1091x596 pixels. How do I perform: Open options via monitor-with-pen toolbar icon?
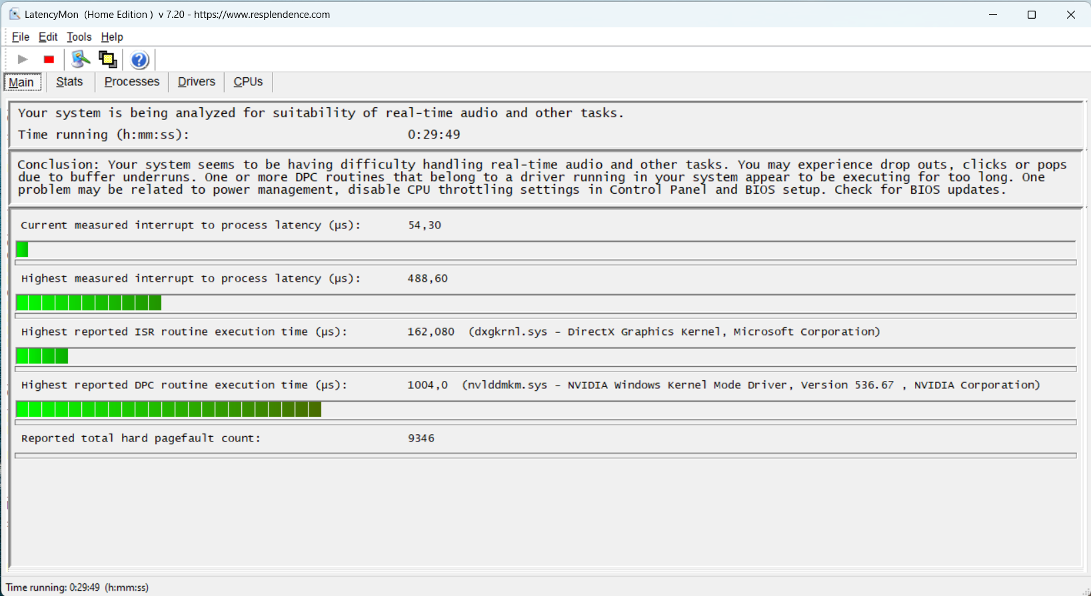[x=81, y=59]
